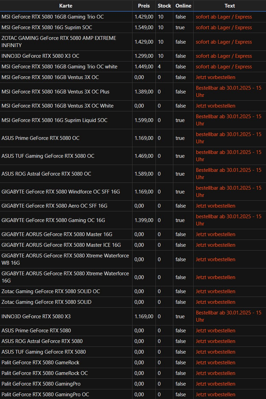Viewport: 266px width, 399px height.
Task: Click 'Jetzt vorbestellen' for Zotac SOLID OC
Action: [216, 291]
